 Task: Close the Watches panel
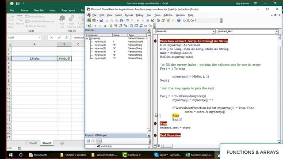(149, 30)
